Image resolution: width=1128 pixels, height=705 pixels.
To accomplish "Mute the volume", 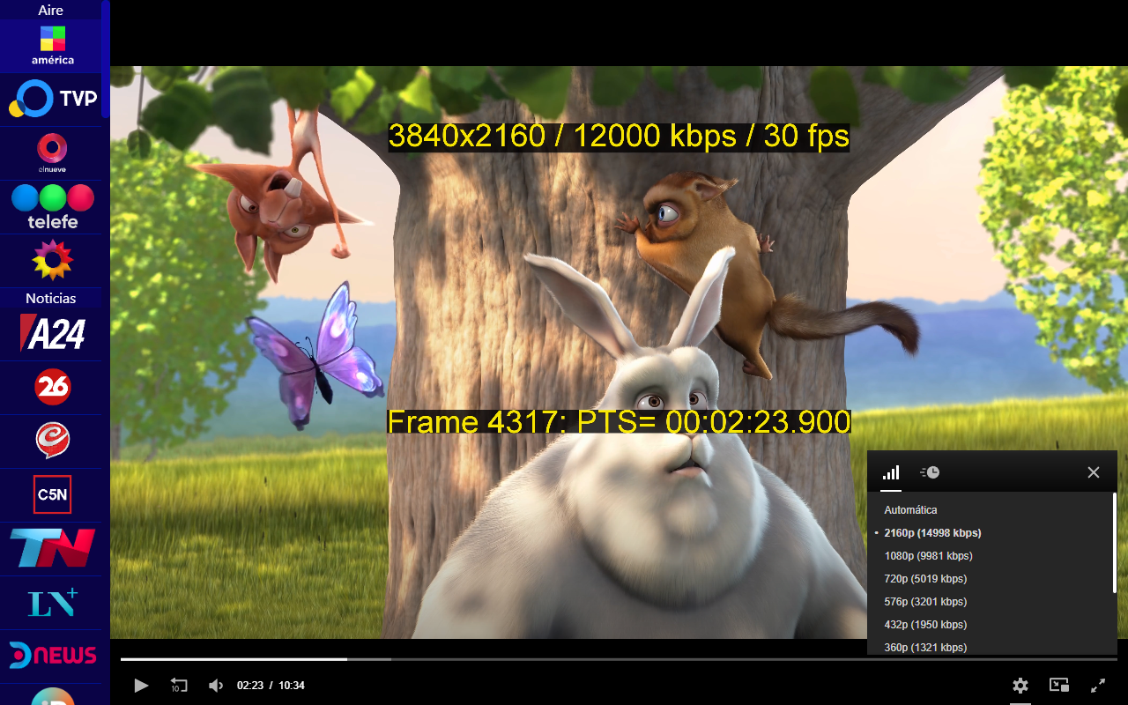I will pyautogui.click(x=216, y=685).
